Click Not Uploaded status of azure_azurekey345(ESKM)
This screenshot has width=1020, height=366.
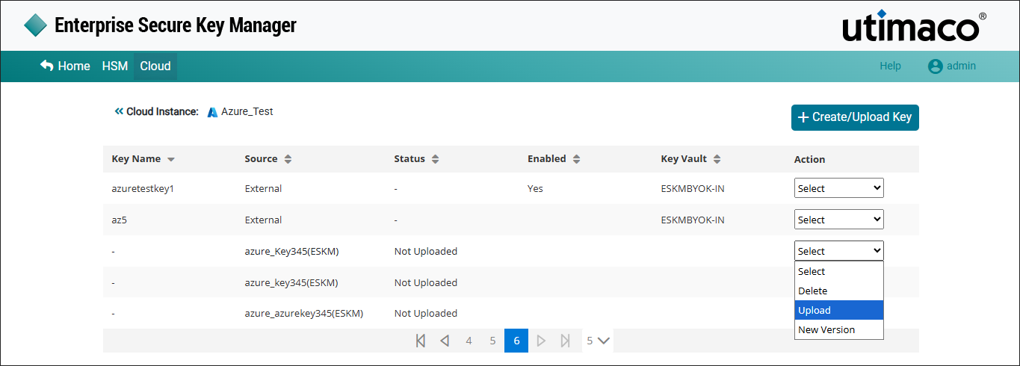click(426, 314)
